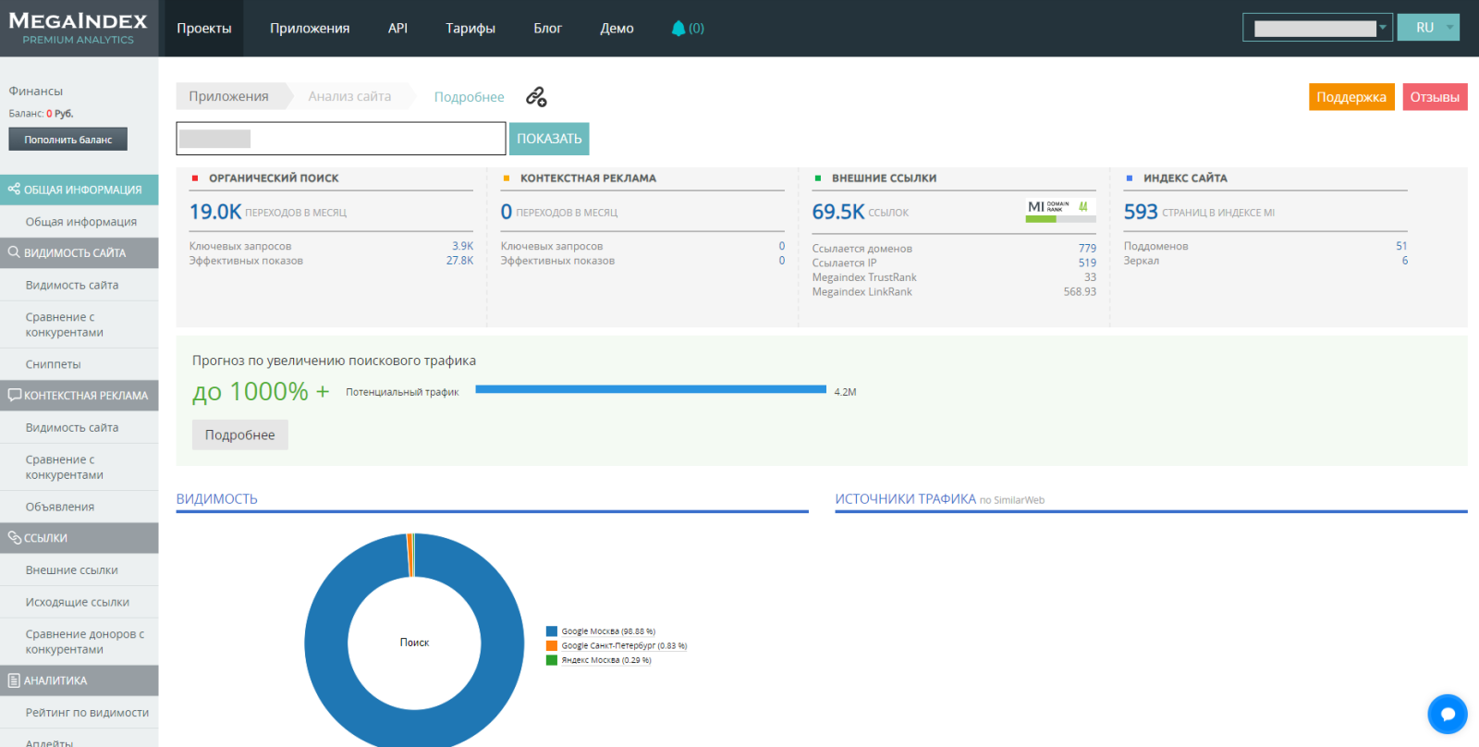Viewport: 1479px width, 747px height.
Task: Click the link chain icon beside Подробнее
Action: pos(536,97)
